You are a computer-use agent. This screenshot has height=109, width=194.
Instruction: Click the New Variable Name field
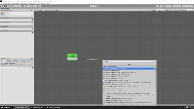[15, 68]
